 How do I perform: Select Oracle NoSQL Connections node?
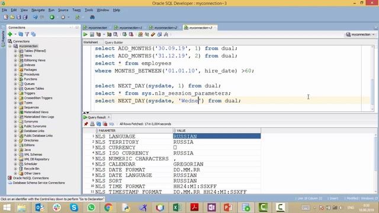click(x=31, y=178)
